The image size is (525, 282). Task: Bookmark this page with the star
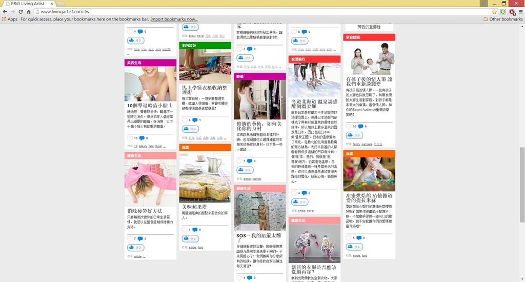pyautogui.click(x=494, y=12)
